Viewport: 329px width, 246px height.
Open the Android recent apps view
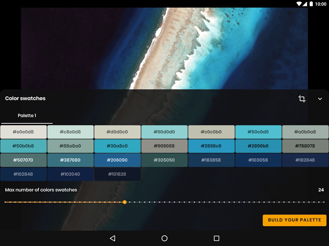(217, 238)
